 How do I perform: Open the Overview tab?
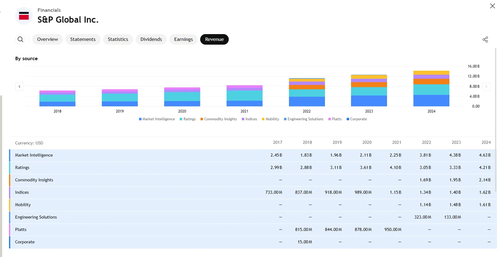[47, 39]
